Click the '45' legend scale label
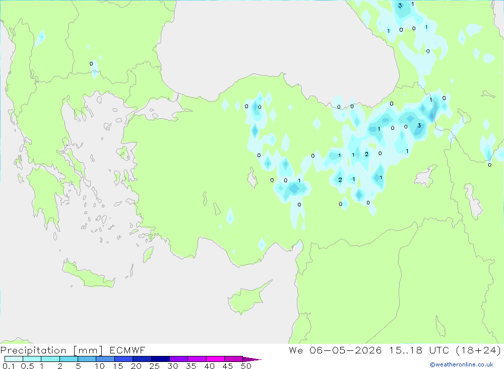The image size is (504, 369). click(228, 366)
